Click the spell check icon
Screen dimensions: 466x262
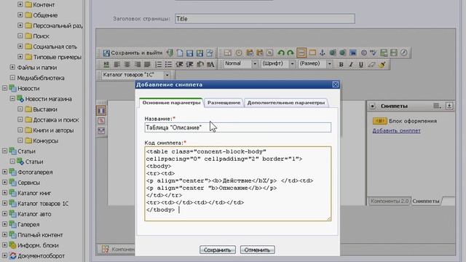tap(374, 53)
